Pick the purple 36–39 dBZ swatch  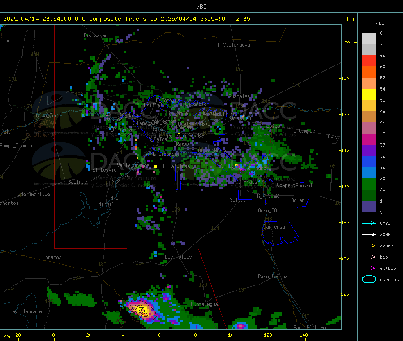point(369,151)
